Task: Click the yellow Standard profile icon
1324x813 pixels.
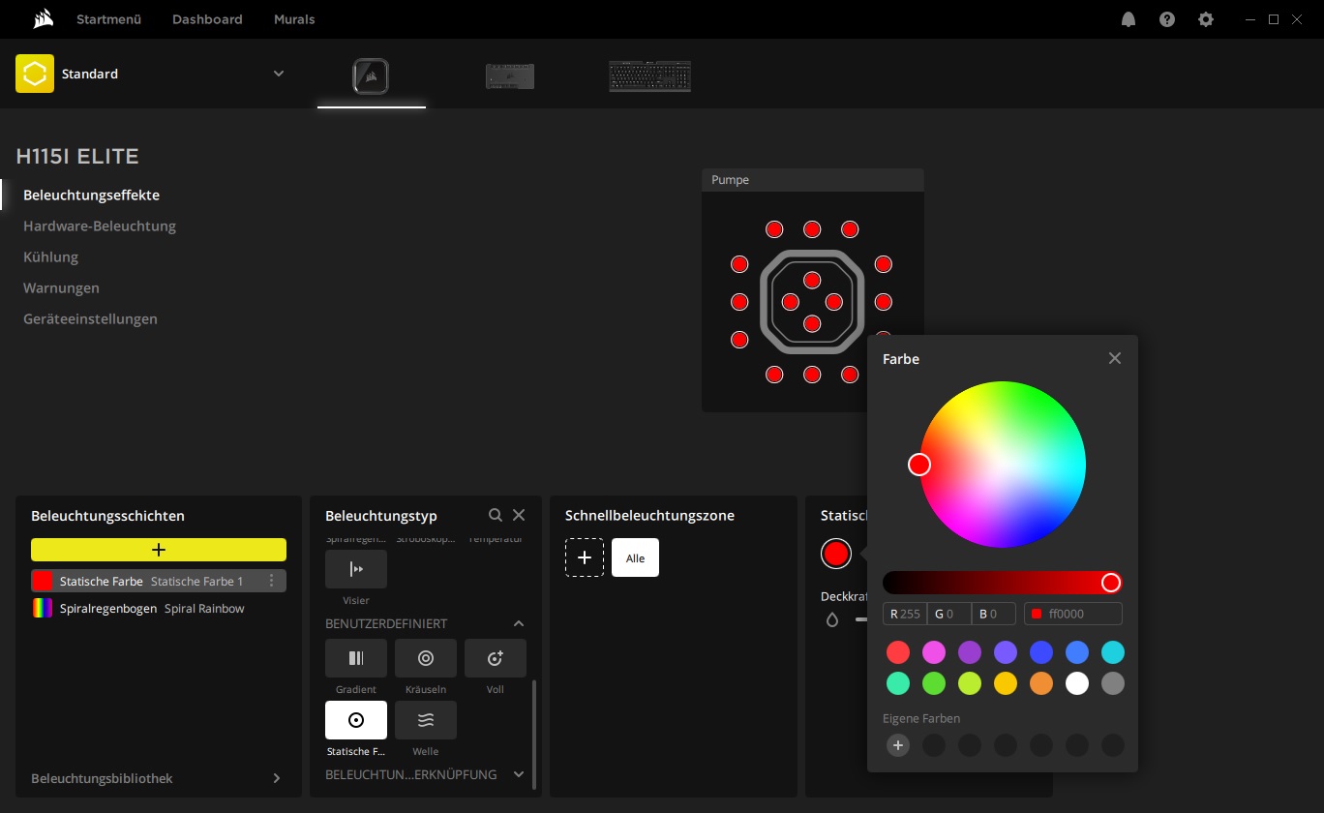Action: pyautogui.click(x=35, y=74)
